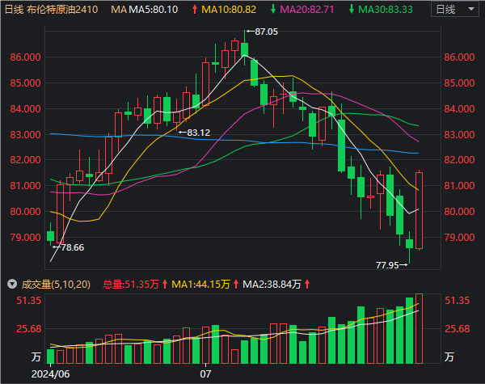Open the 日线 period dropdown

click(x=454, y=9)
